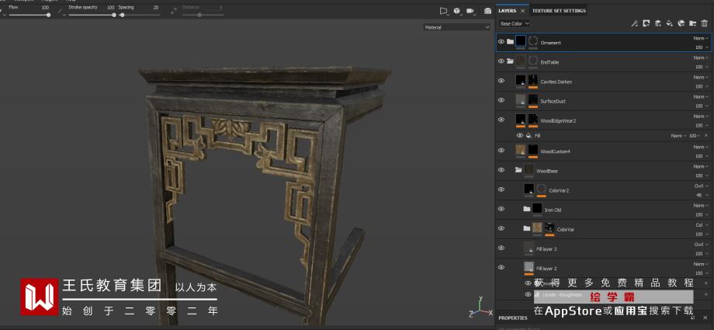
Task: Click the Flow slider handle
Action: pos(48,15)
